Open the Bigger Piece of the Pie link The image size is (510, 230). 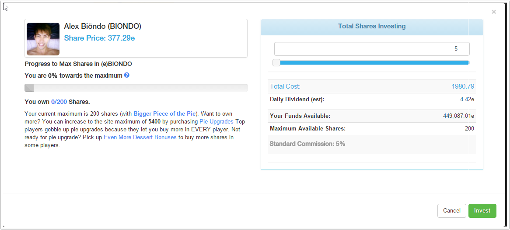click(165, 113)
